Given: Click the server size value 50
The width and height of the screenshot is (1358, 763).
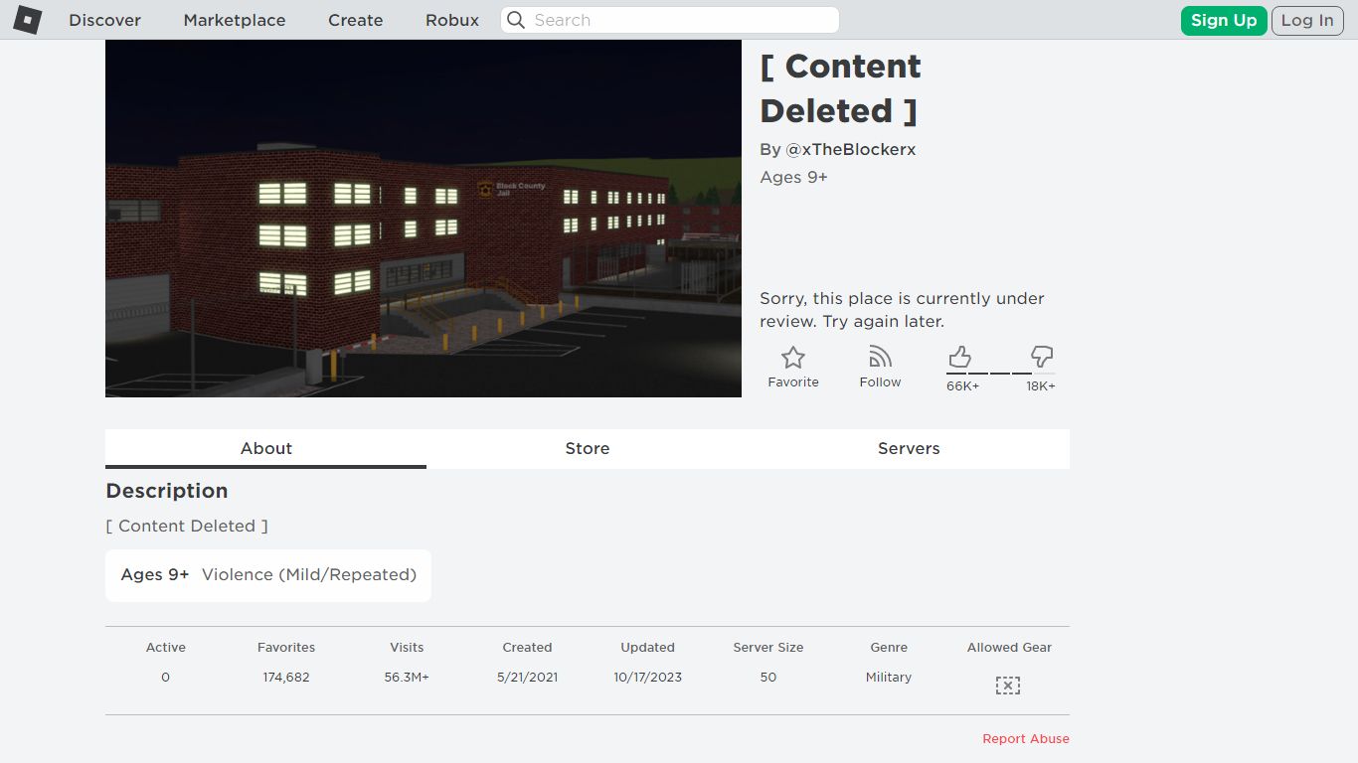Looking at the screenshot, I should click(x=768, y=677).
